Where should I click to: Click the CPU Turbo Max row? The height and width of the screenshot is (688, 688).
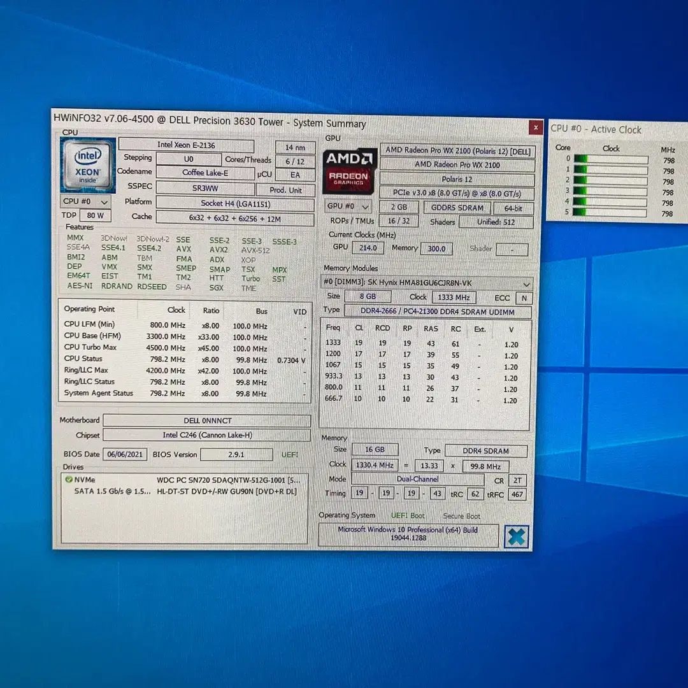tap(185, 348)
